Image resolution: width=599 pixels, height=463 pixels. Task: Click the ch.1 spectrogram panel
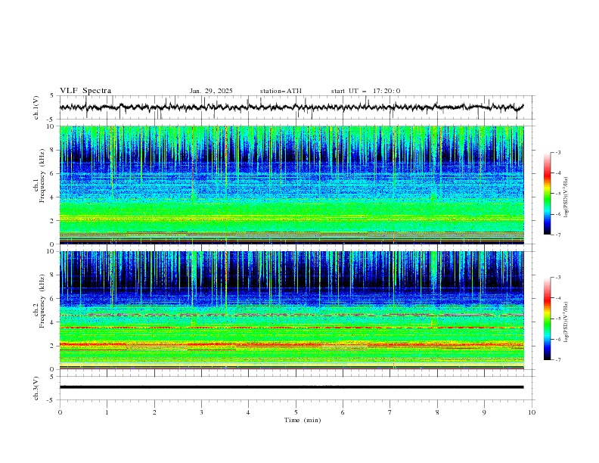tap(291, 185)
